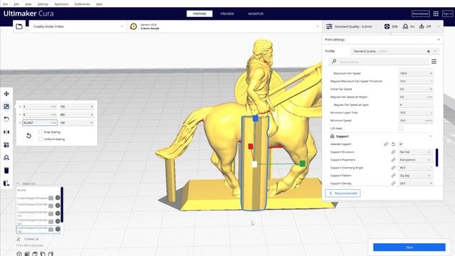The image size is (455, 256).
Task: Open the Per Model Settings tool
Action: tap(6, 145)
